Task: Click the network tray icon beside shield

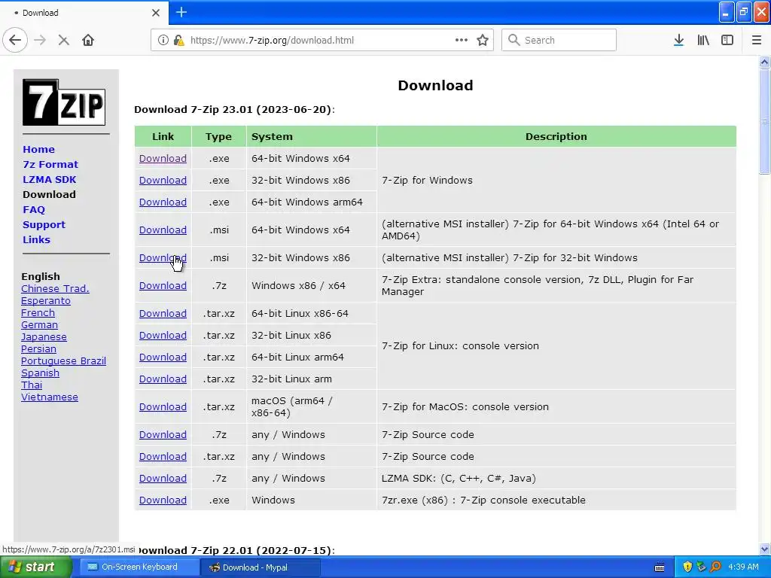Action: point(702,567)
